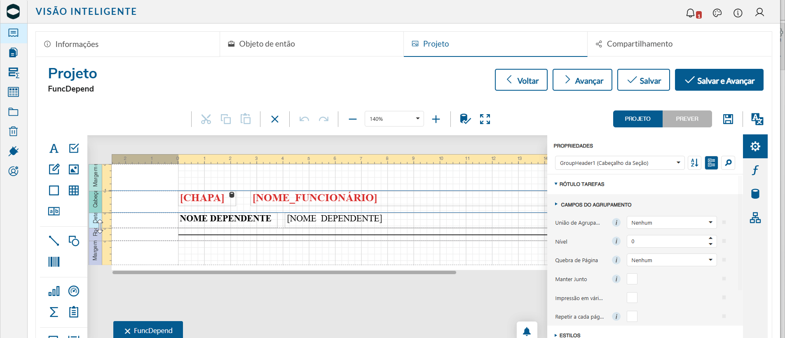Viewport: 785px width, 338px height.
Task: Select the Character comb tool
Action: [54, 211]
